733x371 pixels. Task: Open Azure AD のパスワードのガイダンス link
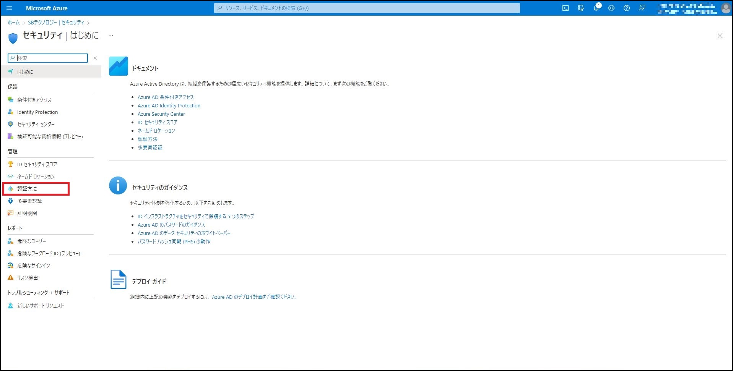(171, 225)
